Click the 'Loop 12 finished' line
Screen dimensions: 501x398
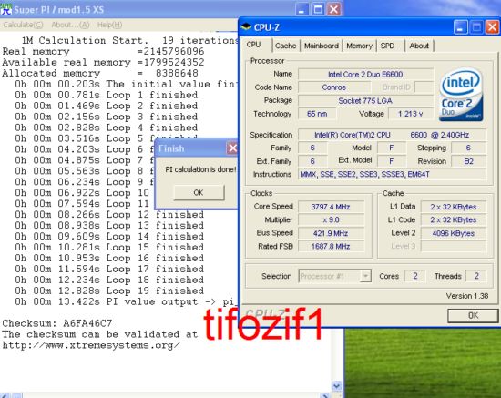pos(109,215)
